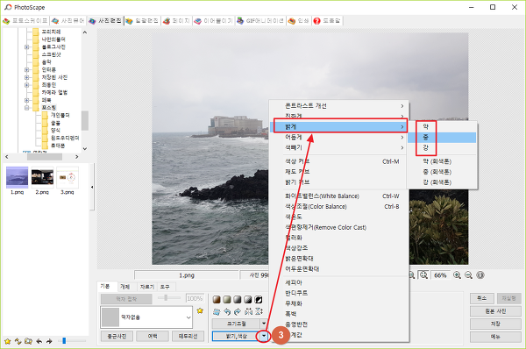
Task: Rotate photo right 90 degrees
Action: 238,312
